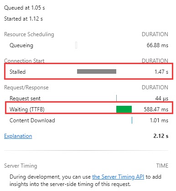176x191 pixels.
Task: Click the Resource Scheduling section header
Action: click(x=29, y=34)
